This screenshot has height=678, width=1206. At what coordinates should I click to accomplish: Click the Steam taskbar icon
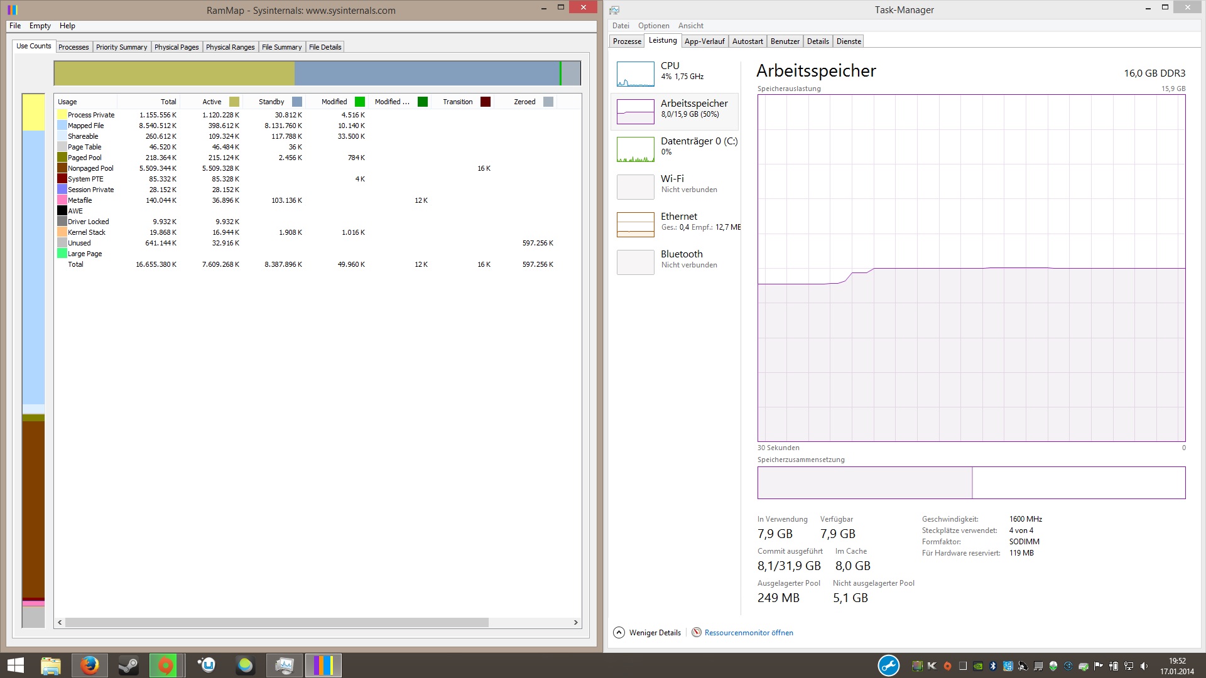click(129, 665)
